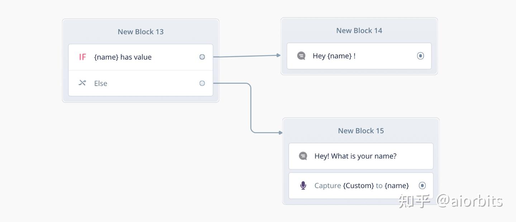Click the output port of the Else step
This screenshot has width=516, height=222.
pyautogui.click(x=202, y=83)
